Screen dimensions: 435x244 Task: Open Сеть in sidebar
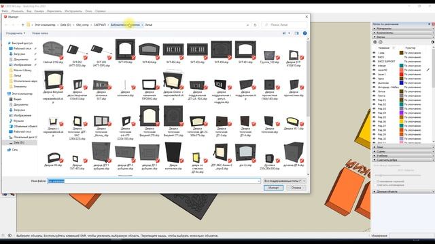point(15,150)
